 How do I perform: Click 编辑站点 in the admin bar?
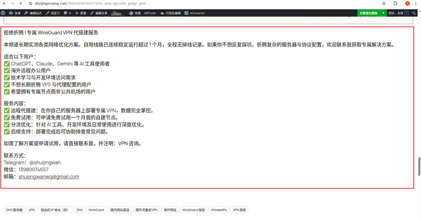coord(33,13)
